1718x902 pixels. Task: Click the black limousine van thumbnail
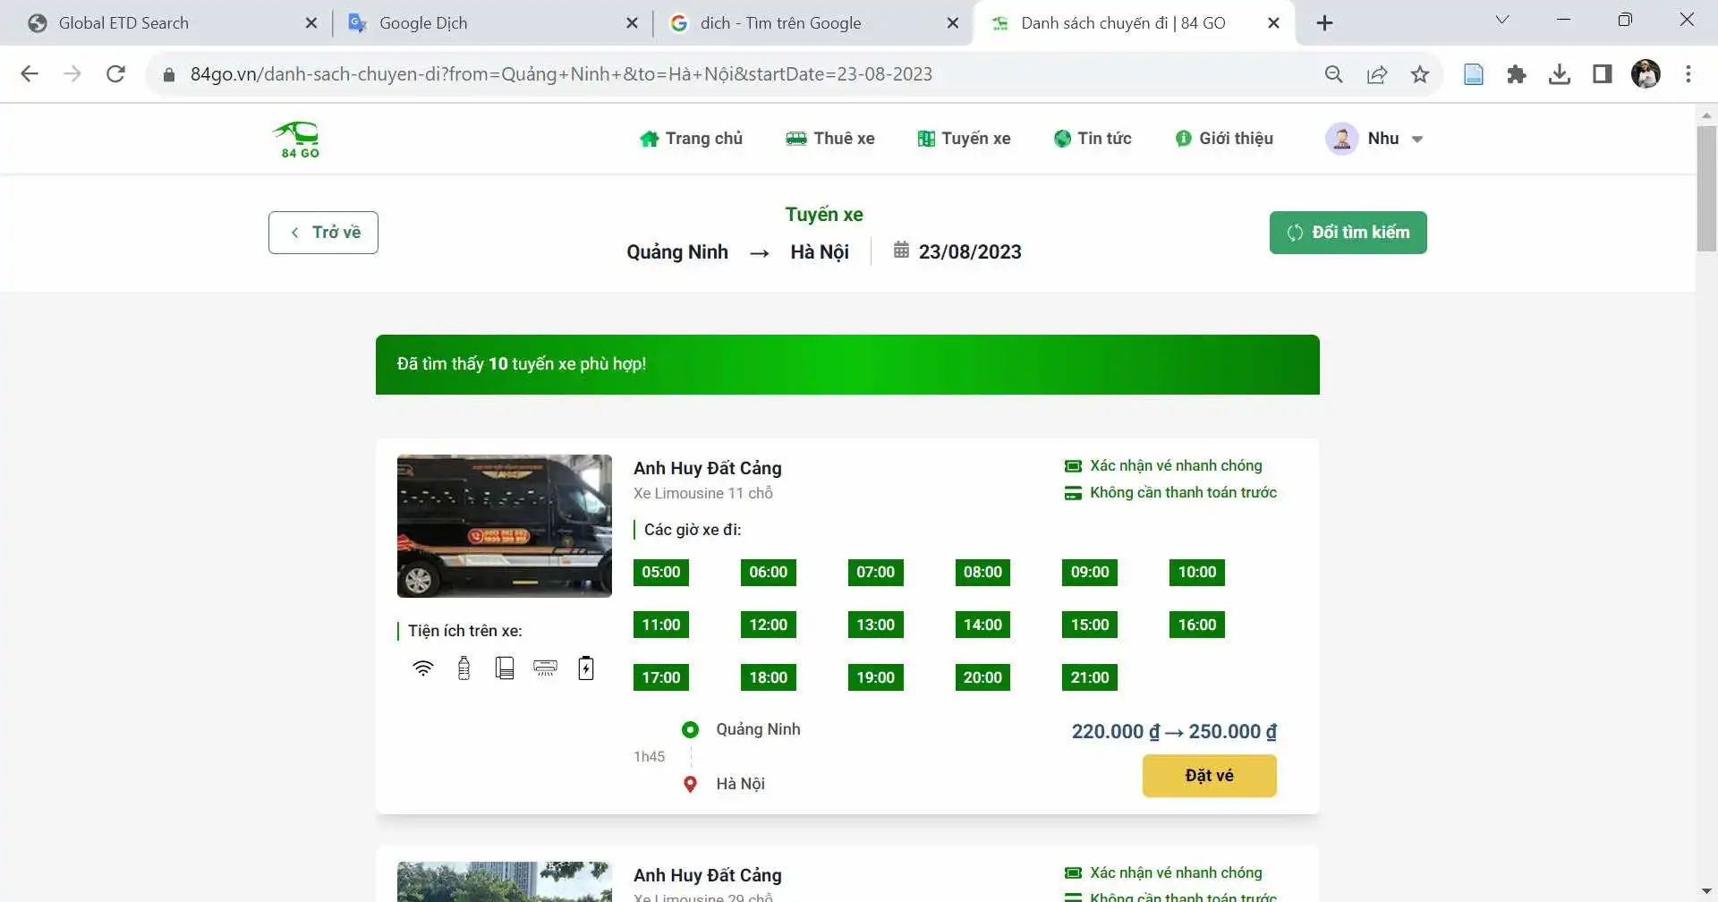pos(505,526)
